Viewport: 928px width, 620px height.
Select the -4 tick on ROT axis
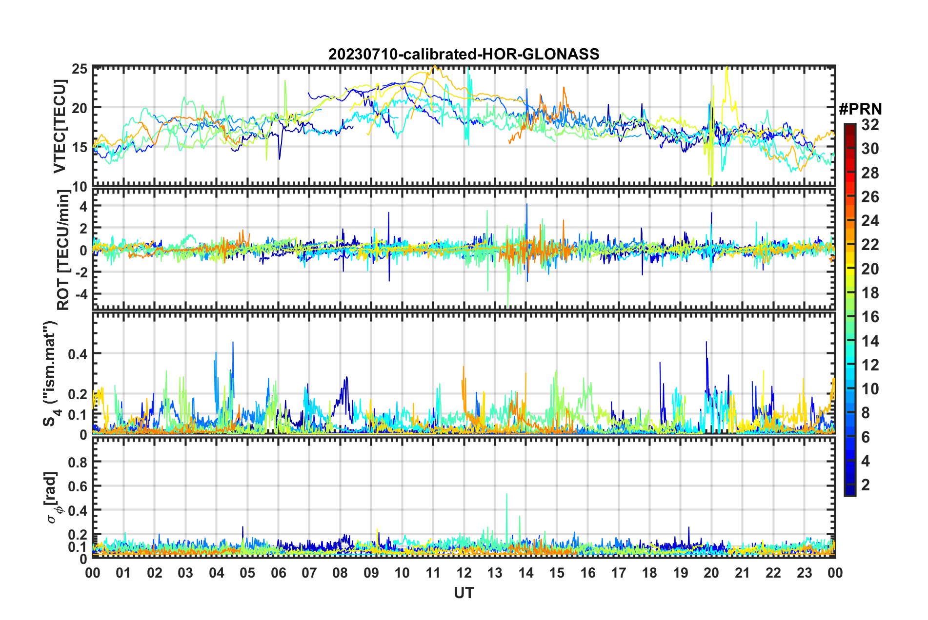[79, 294]
